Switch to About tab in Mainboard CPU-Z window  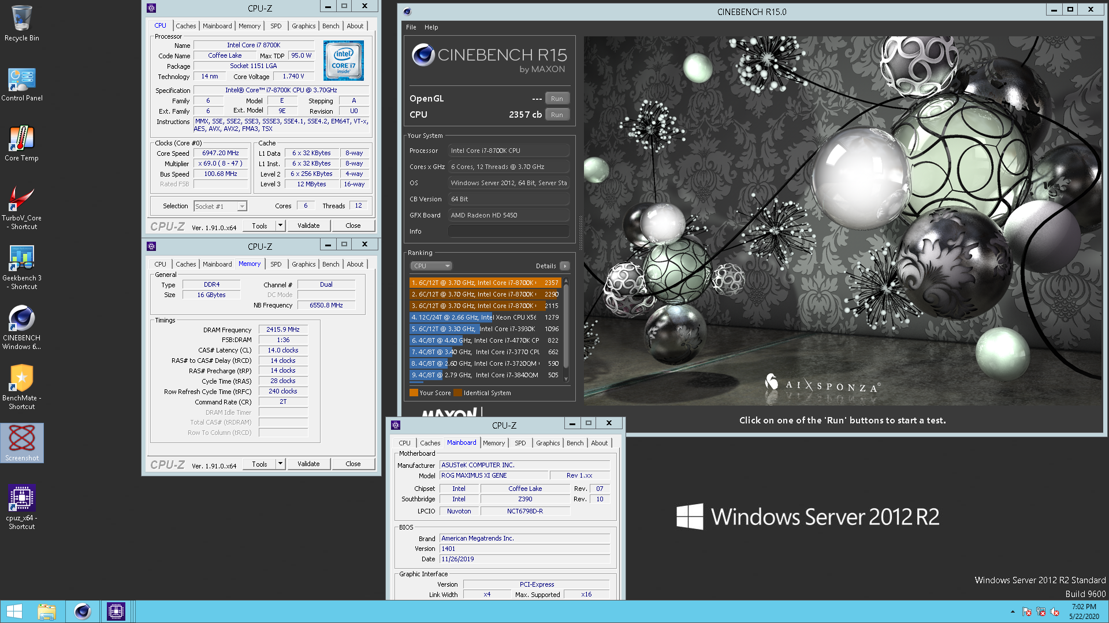[600, 443]
